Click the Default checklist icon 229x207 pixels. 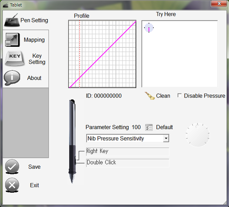149,127
